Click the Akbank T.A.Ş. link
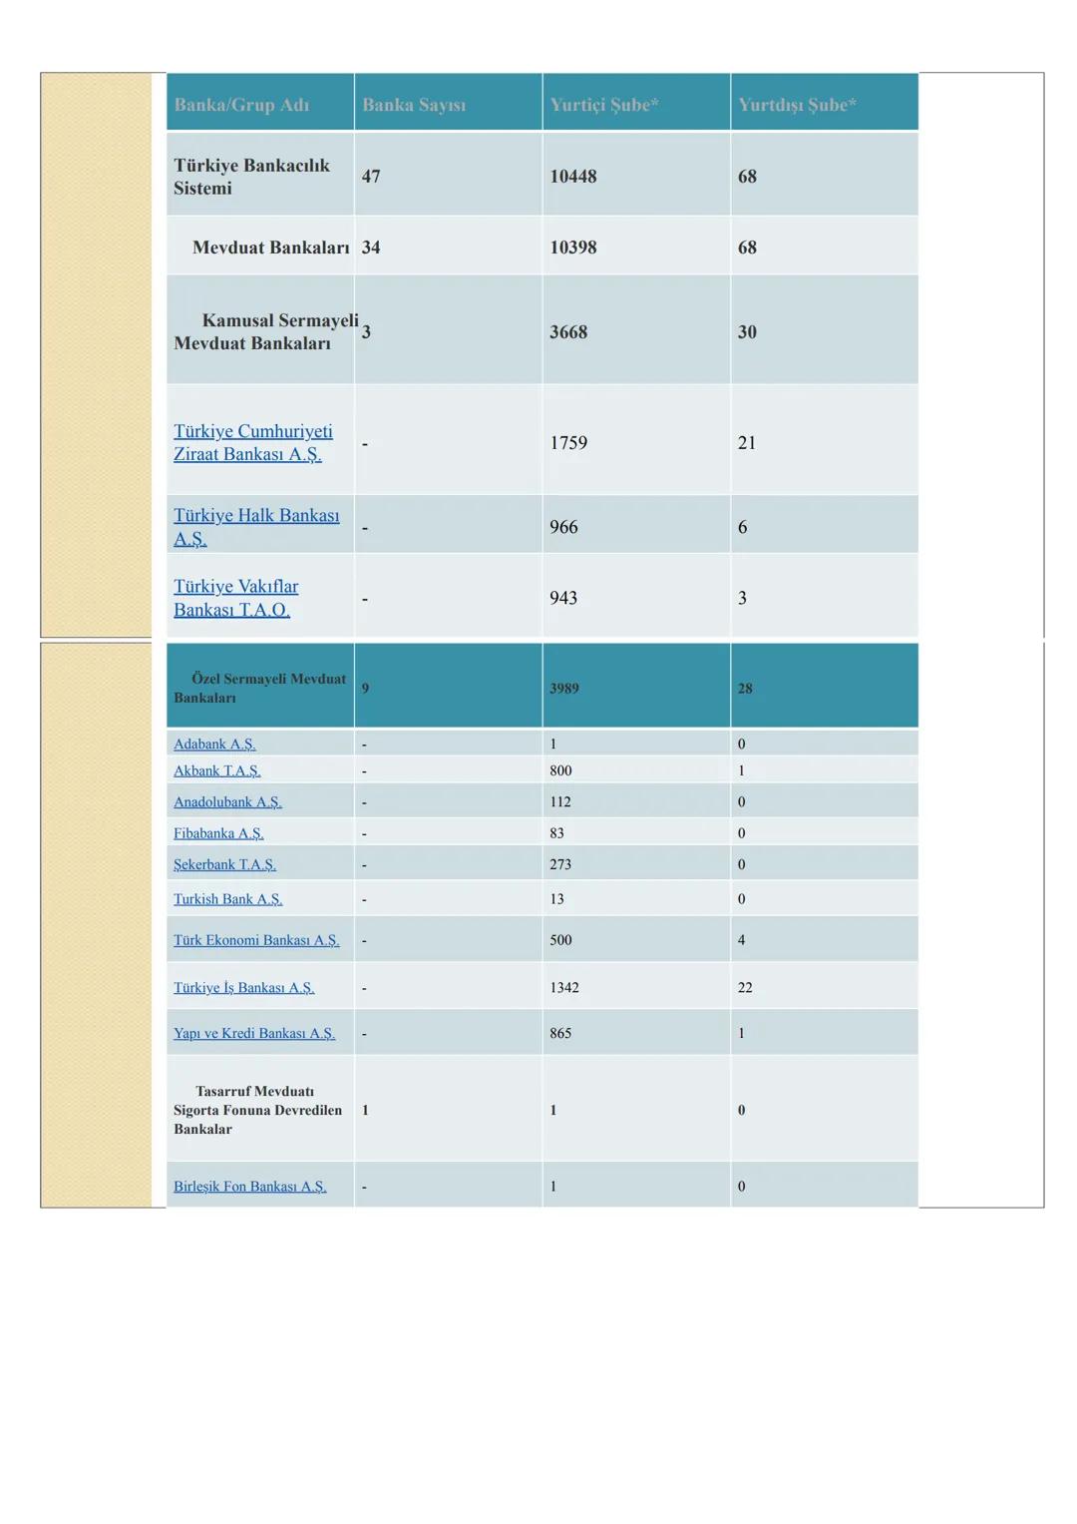Screen dimensions: 1077x1524 click(216, 771)
